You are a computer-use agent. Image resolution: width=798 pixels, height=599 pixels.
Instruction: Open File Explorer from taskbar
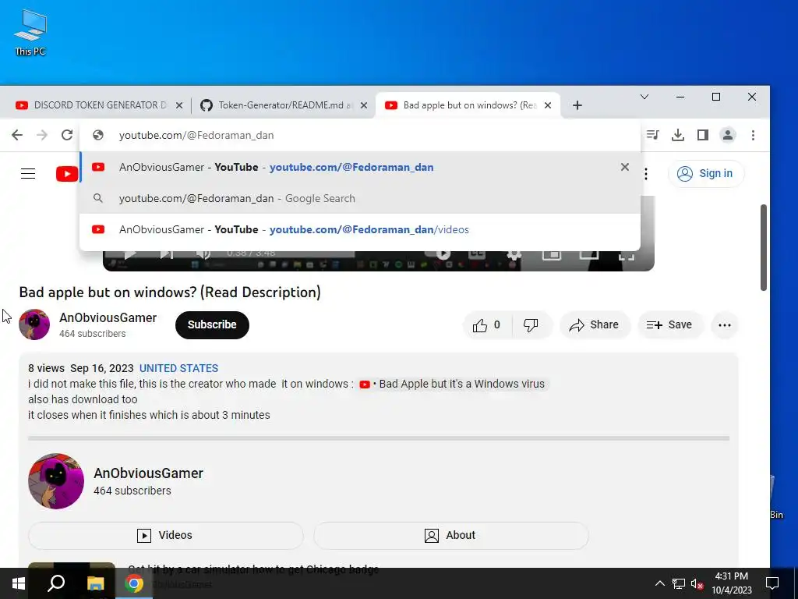pos(95,583)
